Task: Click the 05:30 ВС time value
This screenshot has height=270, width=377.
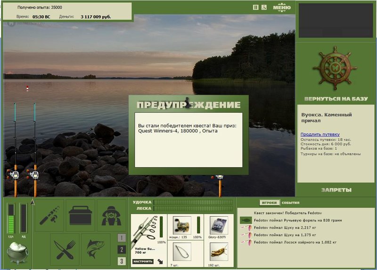Action: (x=41, y=17)
